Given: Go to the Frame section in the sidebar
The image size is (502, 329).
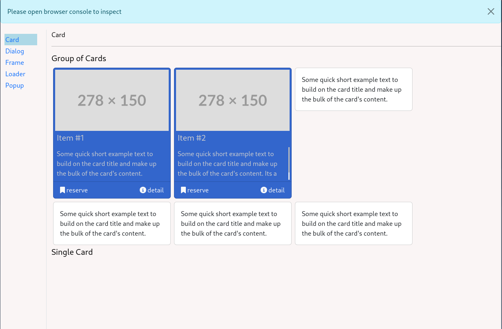Looking at the screenshot, I should point(15,62).
